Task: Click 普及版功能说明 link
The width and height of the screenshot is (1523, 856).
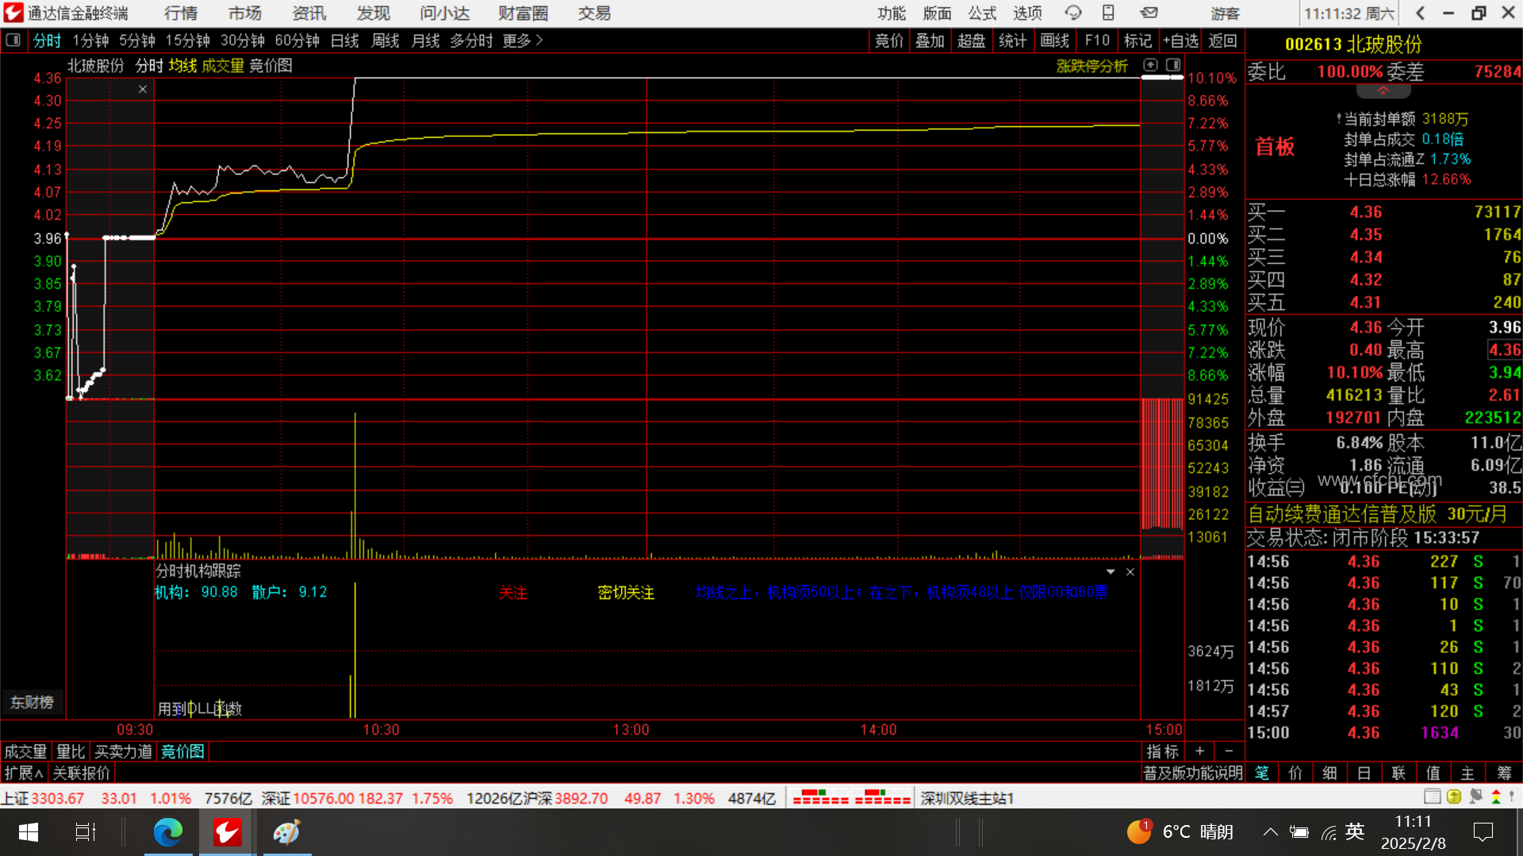Action: [1192, 773]
